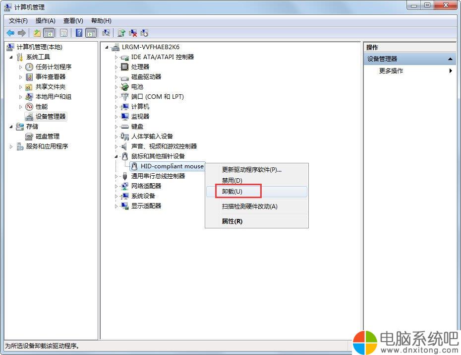Select the 网络适配器 network adapter icon
Screen dimensions: 461x355
[124, 186]
